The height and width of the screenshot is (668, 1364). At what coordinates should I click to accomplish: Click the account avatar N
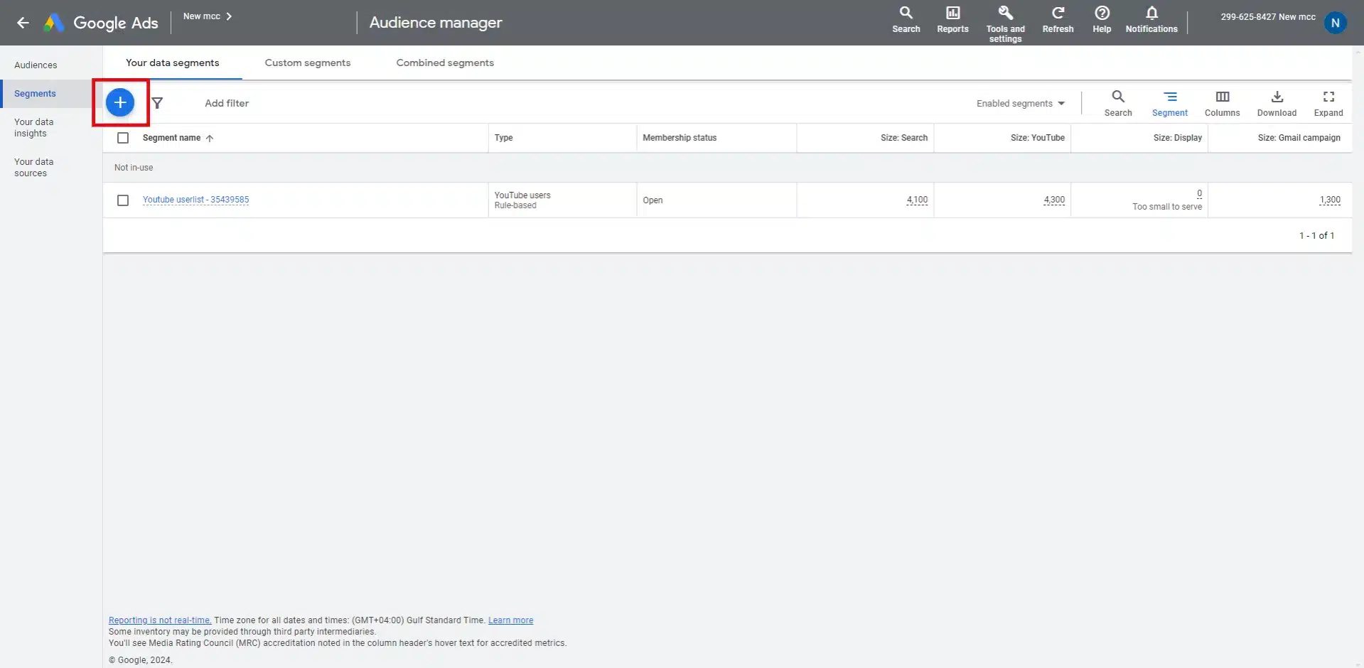[x=1335, y=23]
